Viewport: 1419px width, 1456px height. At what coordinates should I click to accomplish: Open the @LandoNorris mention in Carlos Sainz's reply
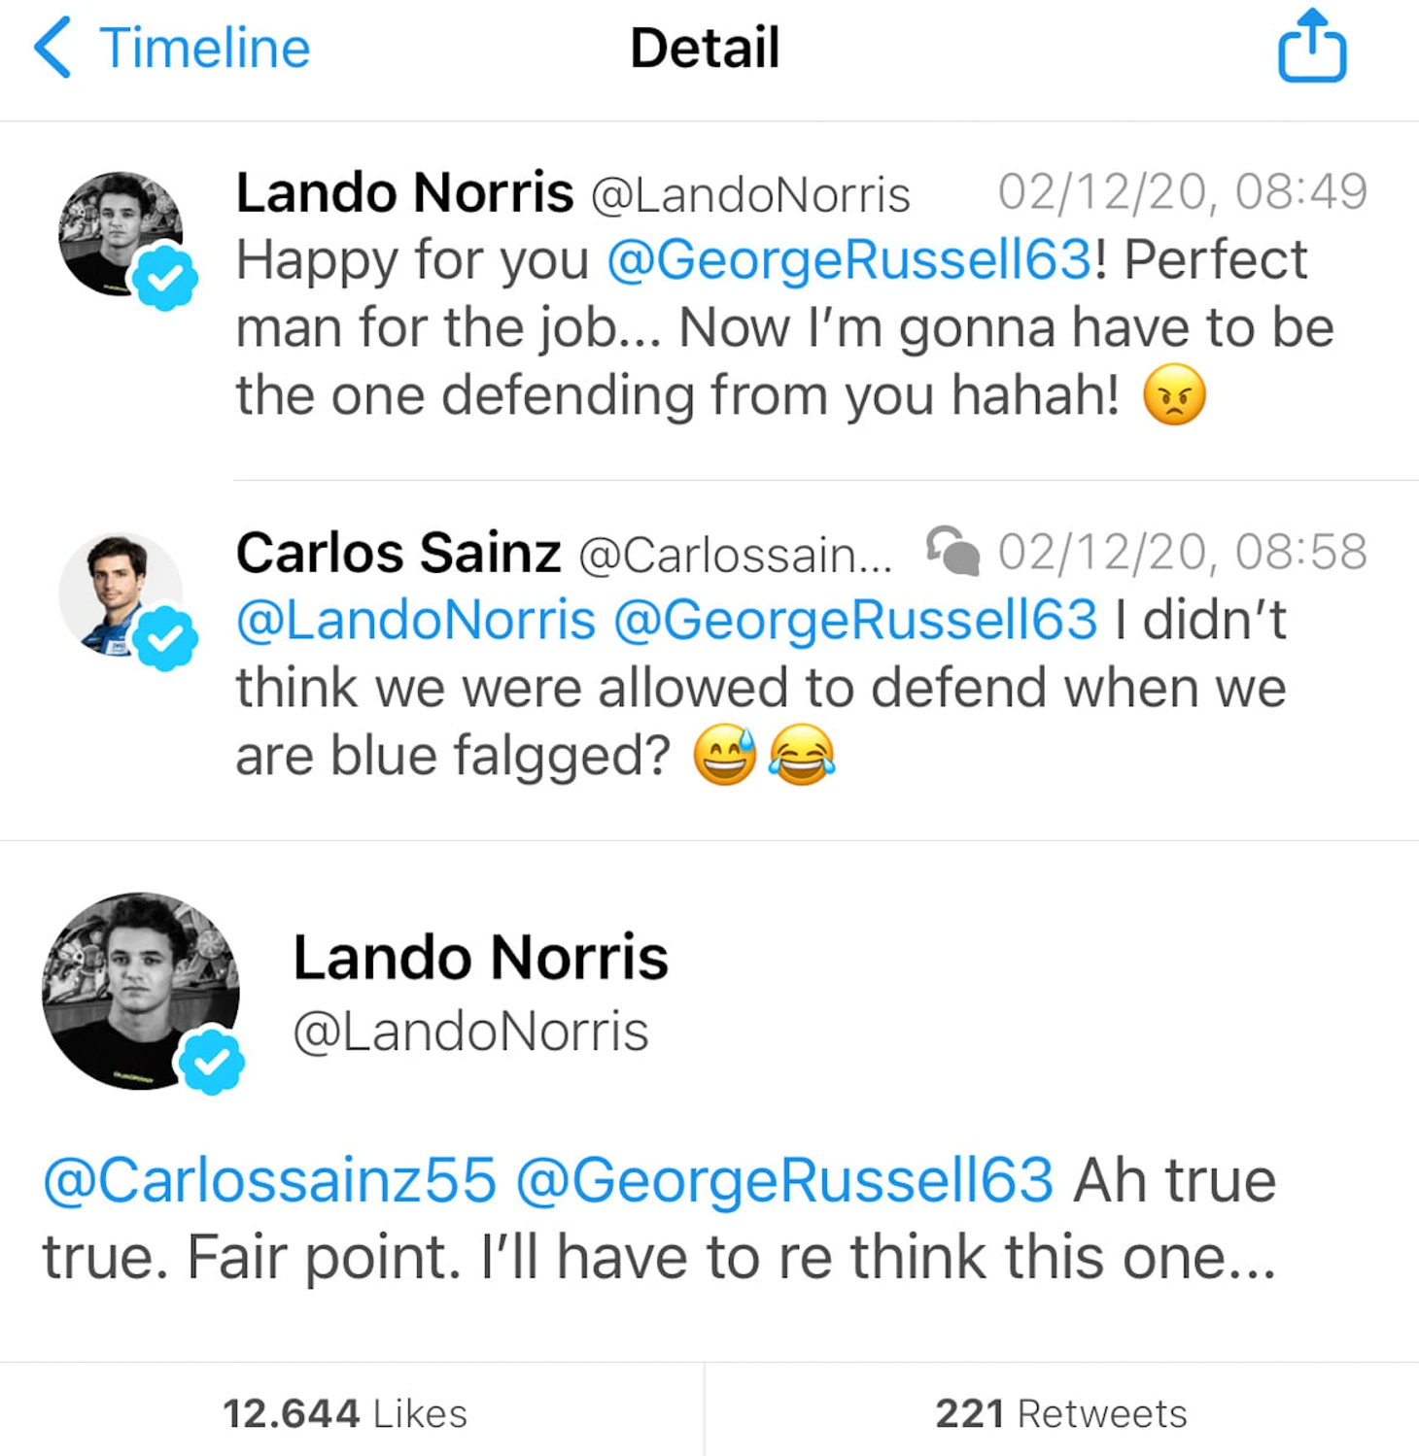pyautogui.click(x=416, y=620)
